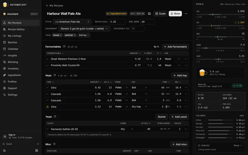Sort hops by IBU column
This screenshot has height=155, width=248.
tap(178, 82)
